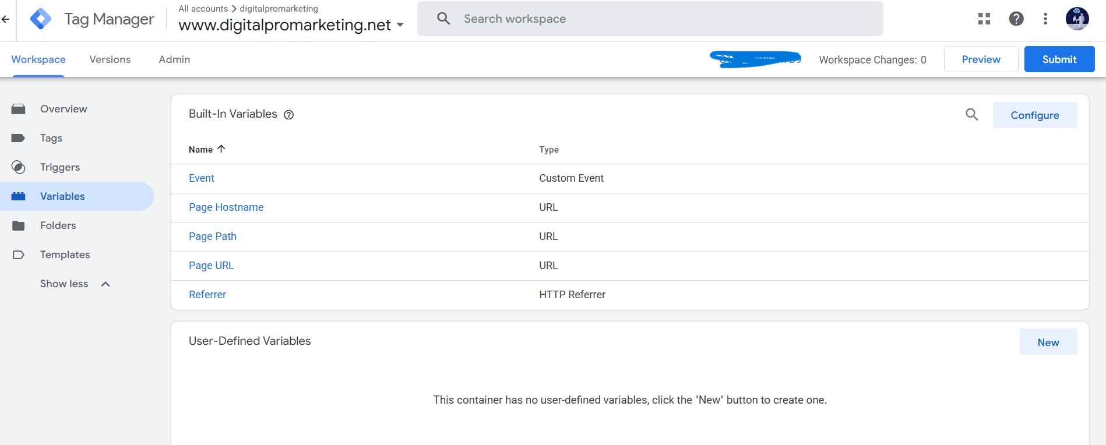
Task: Click the Variables sidebar icon
Action: coord(19,196)
